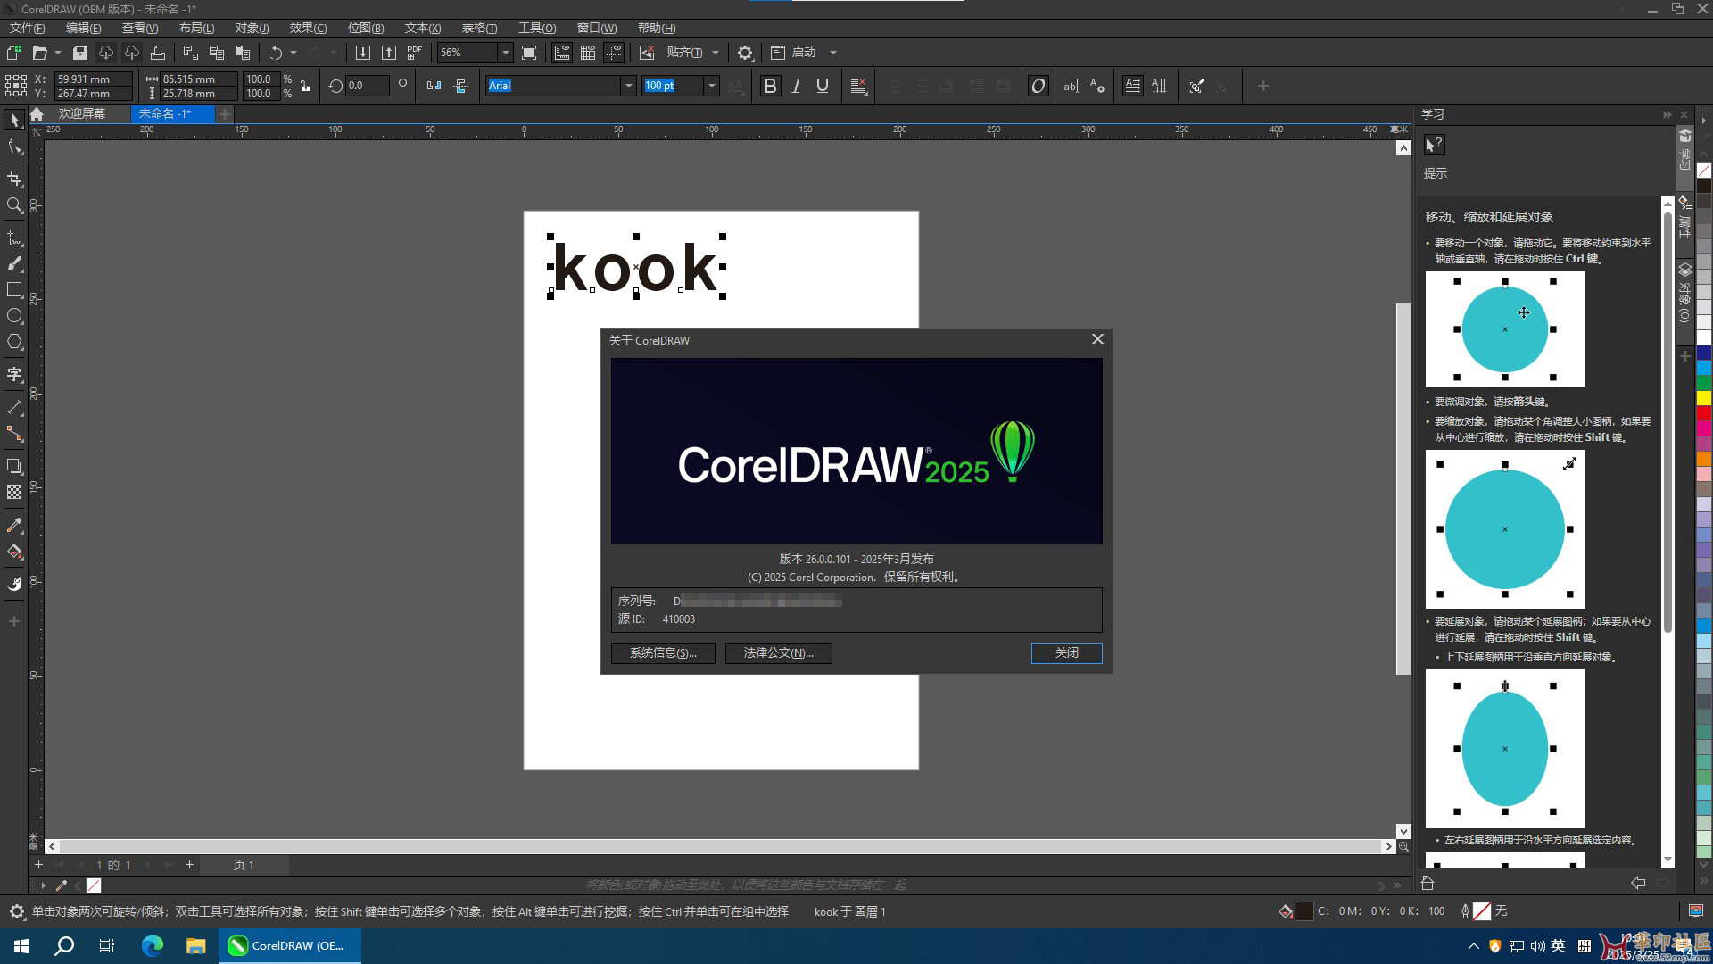The height and width of the screenshot is (964, 1713).
Task: Select the 页 1 page tab
Action: [x=244, y=865]
